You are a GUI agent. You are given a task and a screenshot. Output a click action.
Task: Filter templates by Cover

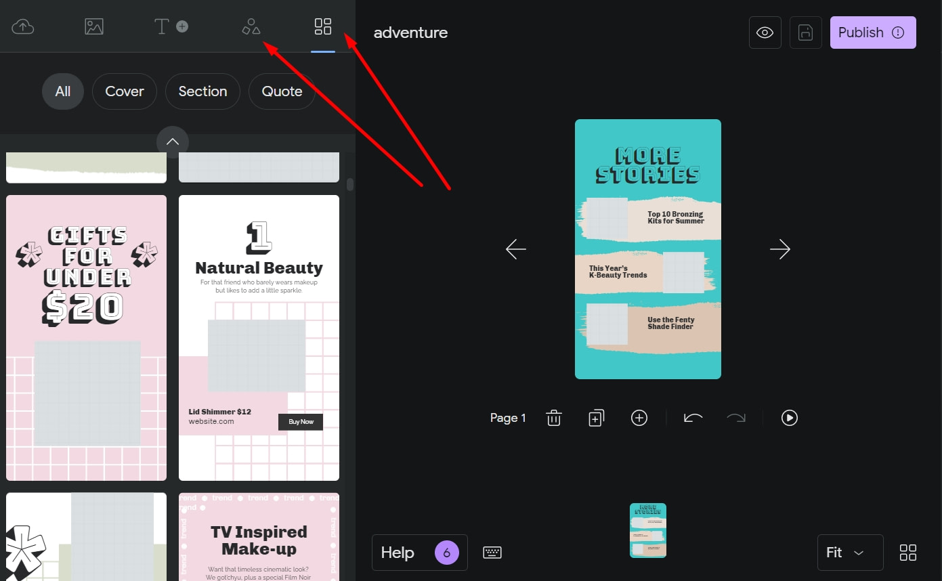(124, 91)
